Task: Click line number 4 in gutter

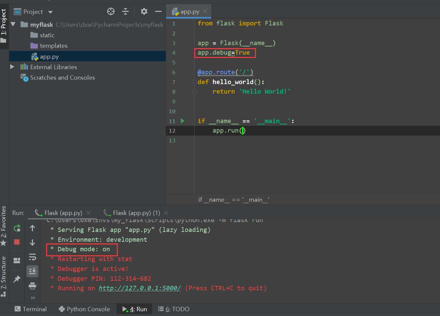Action: pos(173,53)
